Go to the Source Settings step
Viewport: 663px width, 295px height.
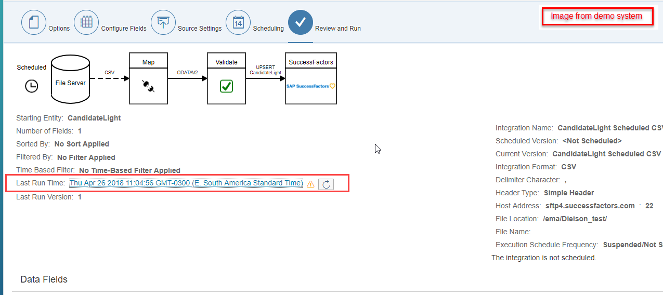pos(200,29)
